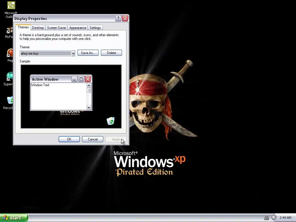The image size is (296, 222).
Task: Click sample window scrollbar up arrow
Action: point(89,86)
